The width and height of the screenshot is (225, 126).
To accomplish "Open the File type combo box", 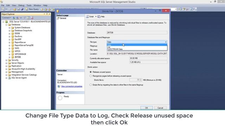I will click(137, 42).
